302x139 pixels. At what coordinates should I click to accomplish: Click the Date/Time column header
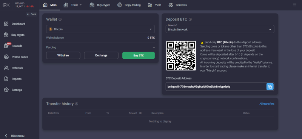pos(54,113)
